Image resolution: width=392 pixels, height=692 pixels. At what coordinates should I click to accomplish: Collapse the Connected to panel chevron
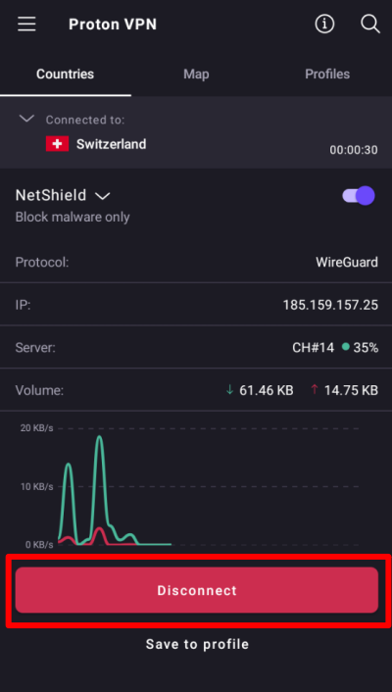pos(26,119)
